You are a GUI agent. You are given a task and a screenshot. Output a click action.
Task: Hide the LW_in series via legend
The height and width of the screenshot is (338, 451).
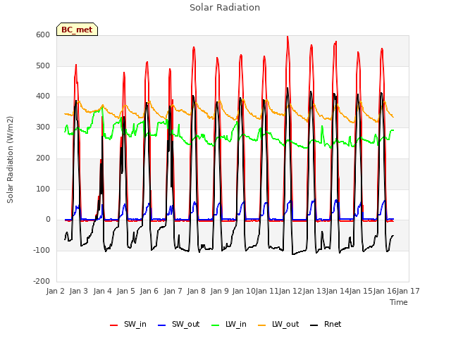229,324
